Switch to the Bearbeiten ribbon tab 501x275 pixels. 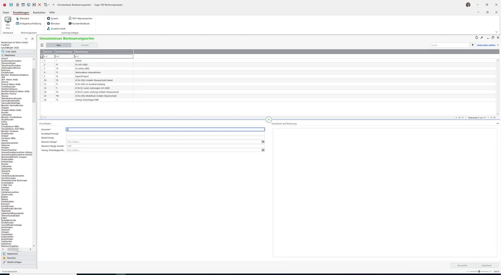pos(39,12)
